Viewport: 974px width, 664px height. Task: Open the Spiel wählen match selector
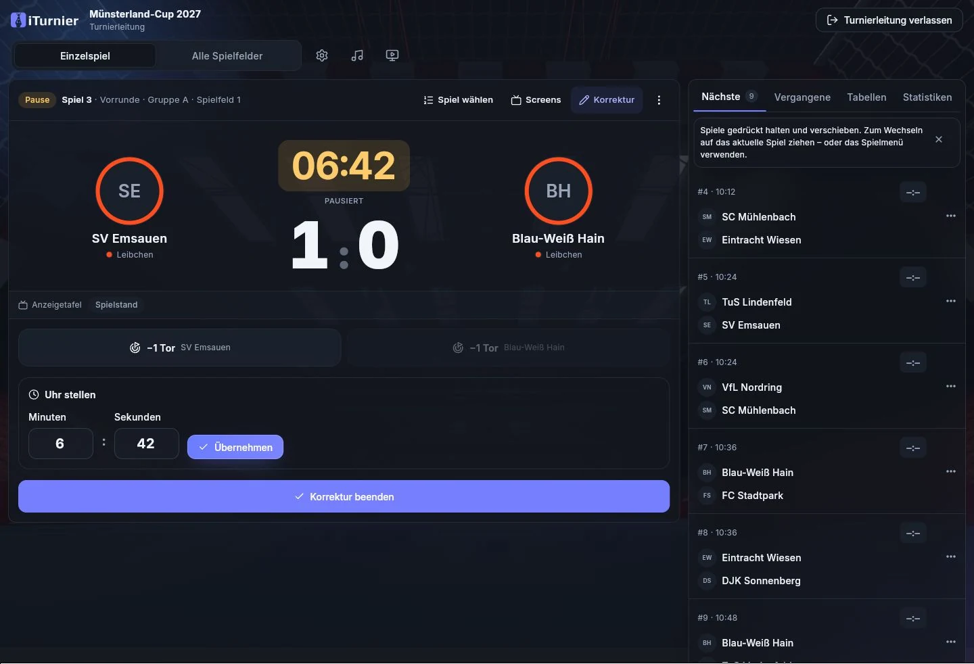pos(458,100)
